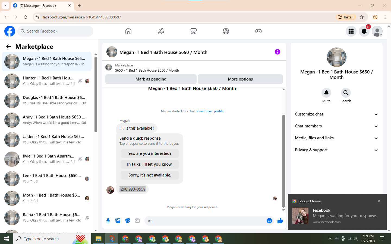Screen dimensions: 391x244
Task: Close the Google Chrome notification popup
Action: [x=379, y=201]
